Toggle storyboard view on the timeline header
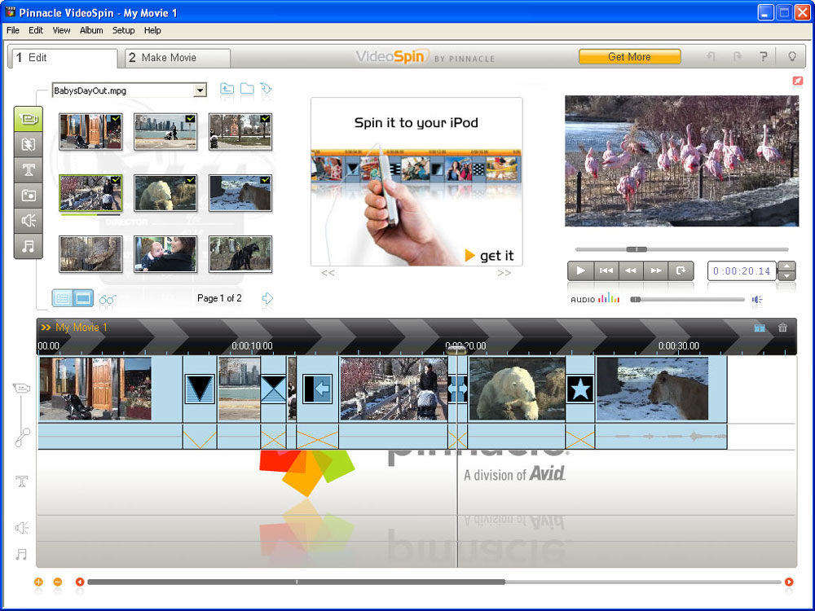 coord(760,327)
